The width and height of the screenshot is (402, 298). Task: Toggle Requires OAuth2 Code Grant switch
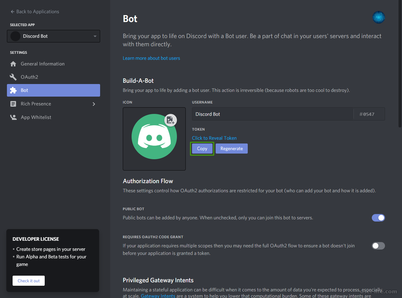pos(378,246)
